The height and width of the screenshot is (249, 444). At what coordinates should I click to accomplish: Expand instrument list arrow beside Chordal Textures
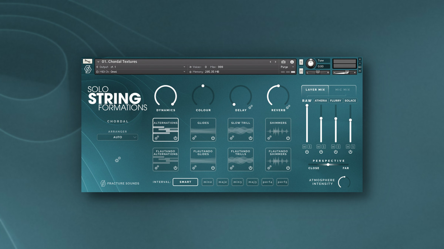[x=98, y=62]
